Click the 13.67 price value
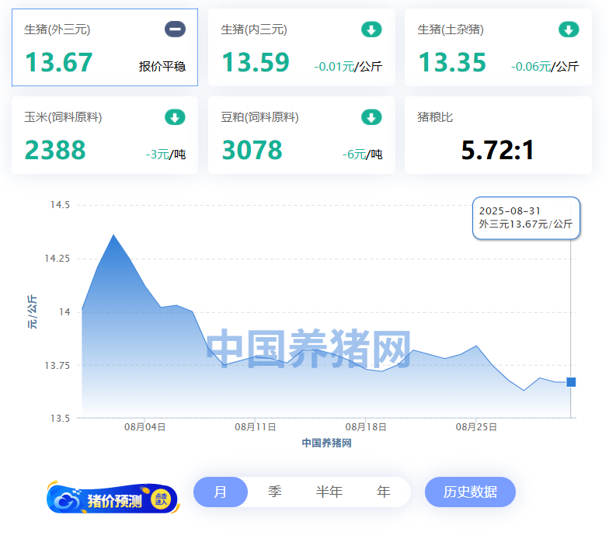 click(59, 62)
